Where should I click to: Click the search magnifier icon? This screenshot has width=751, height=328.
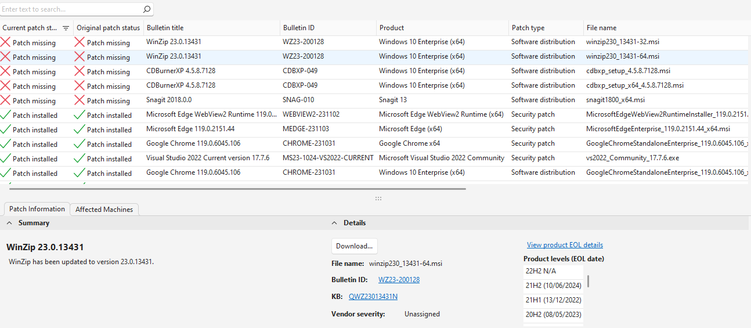point(147,9)
